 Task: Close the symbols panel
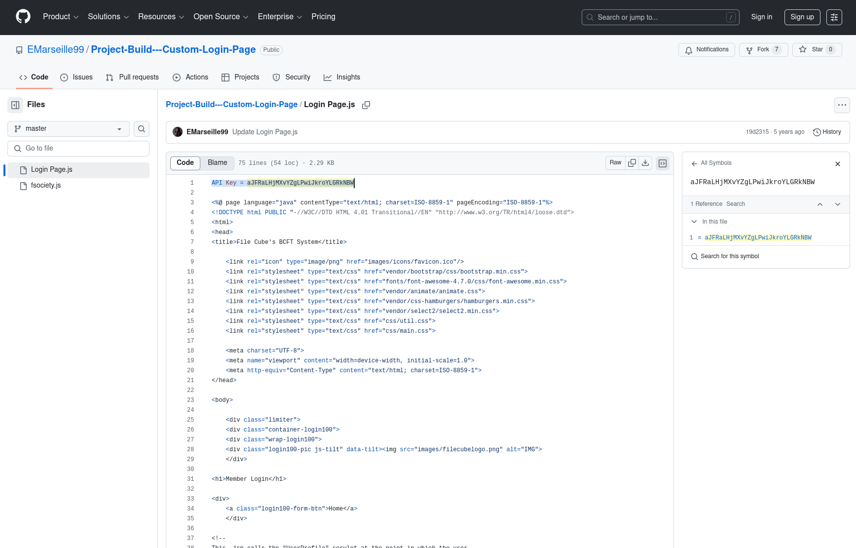click(838, 164)
